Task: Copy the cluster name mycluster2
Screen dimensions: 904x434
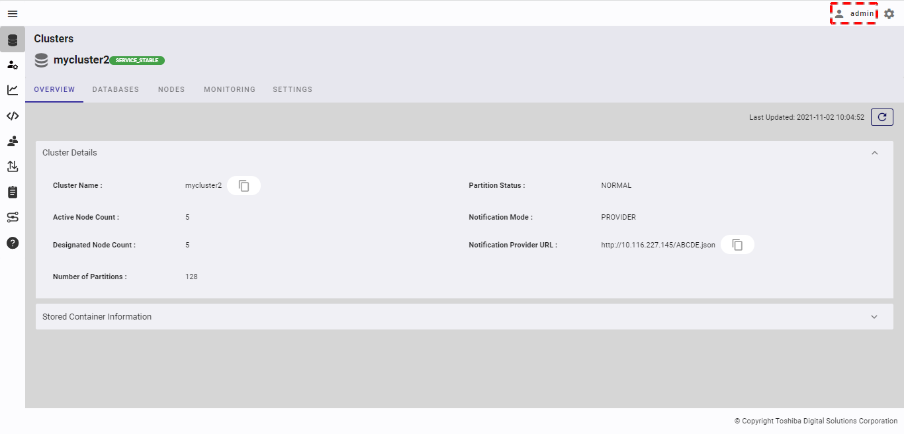Action: pos(244,186)
